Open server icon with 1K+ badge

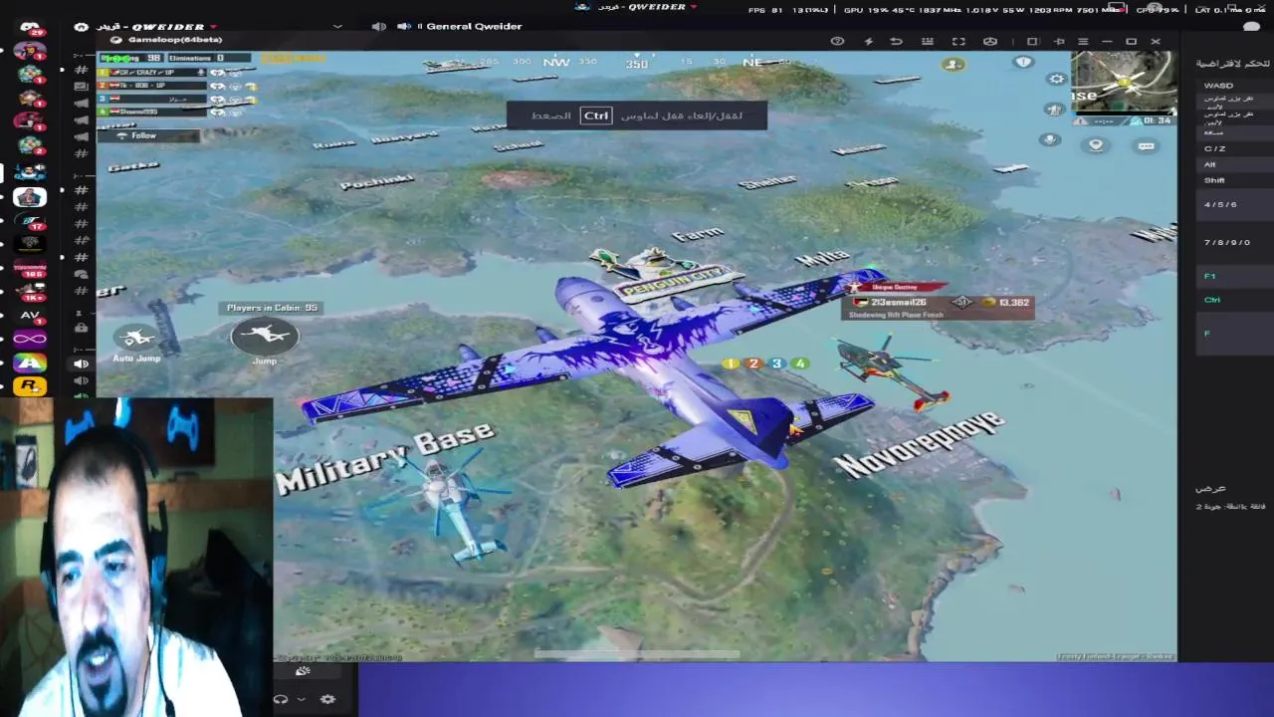coord(30,292)
